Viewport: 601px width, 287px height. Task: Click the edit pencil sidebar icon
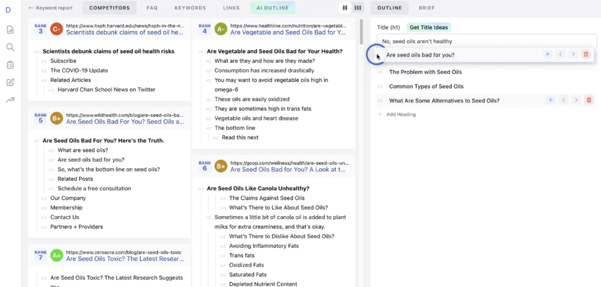[10, 82]
